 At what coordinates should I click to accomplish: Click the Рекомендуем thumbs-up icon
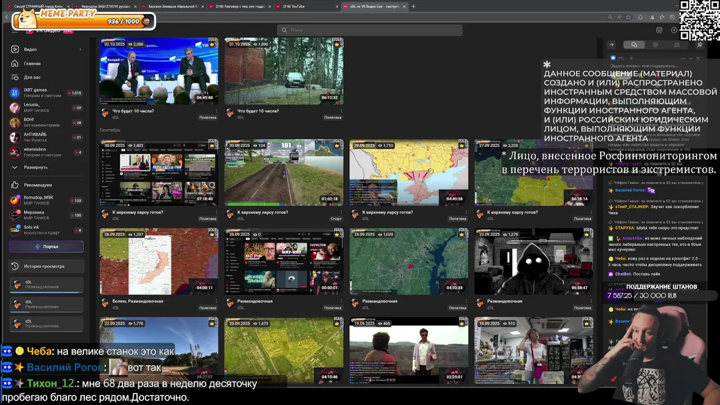coord(15,185)
